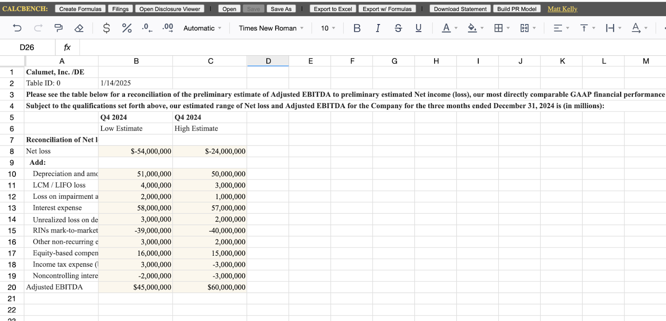Open the font size 10 dropdown

click(x=328, y=28)
